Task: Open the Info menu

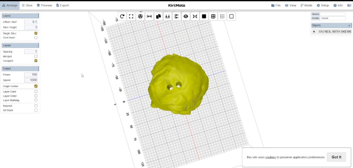Action: [x=338, y=5]
